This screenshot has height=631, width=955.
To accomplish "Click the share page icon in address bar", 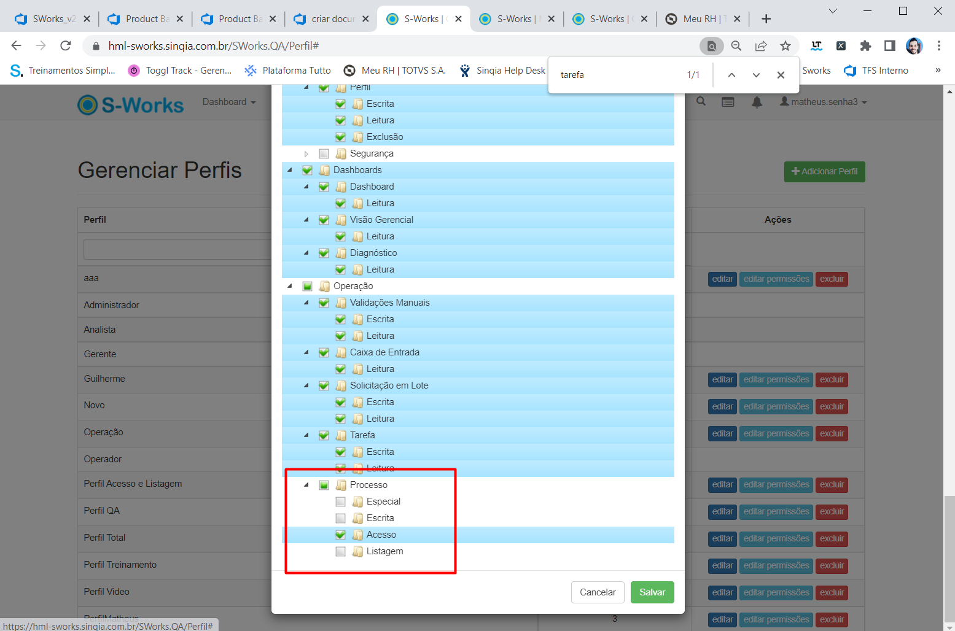I will [761, 45].
